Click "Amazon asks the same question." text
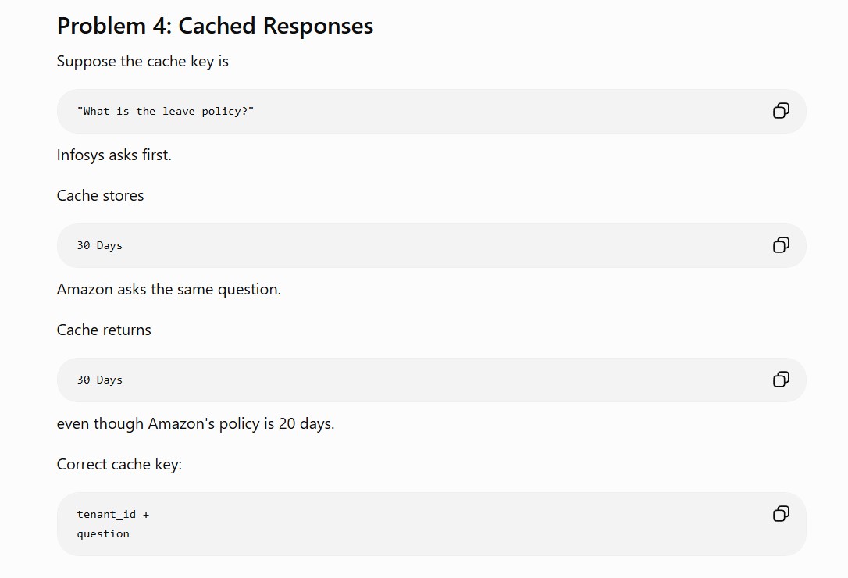 click(169, 290)
